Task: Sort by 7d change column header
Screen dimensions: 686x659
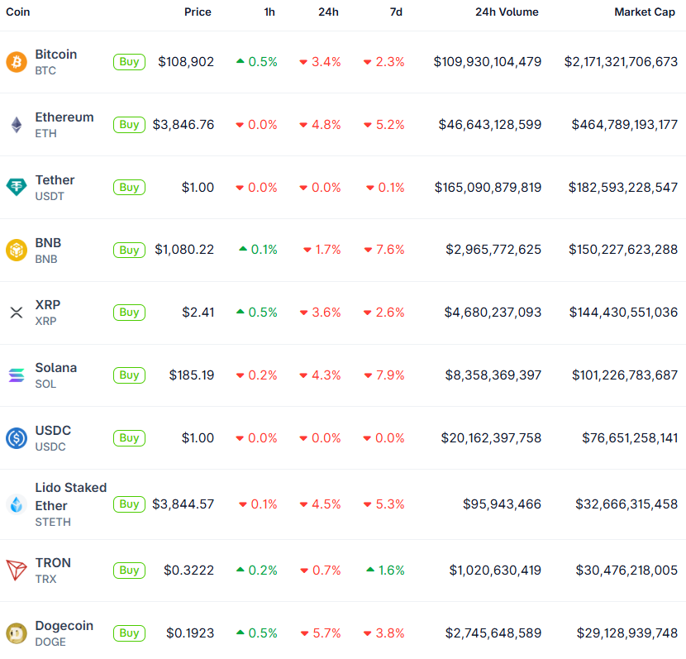Action: click(x=395, y=12)
